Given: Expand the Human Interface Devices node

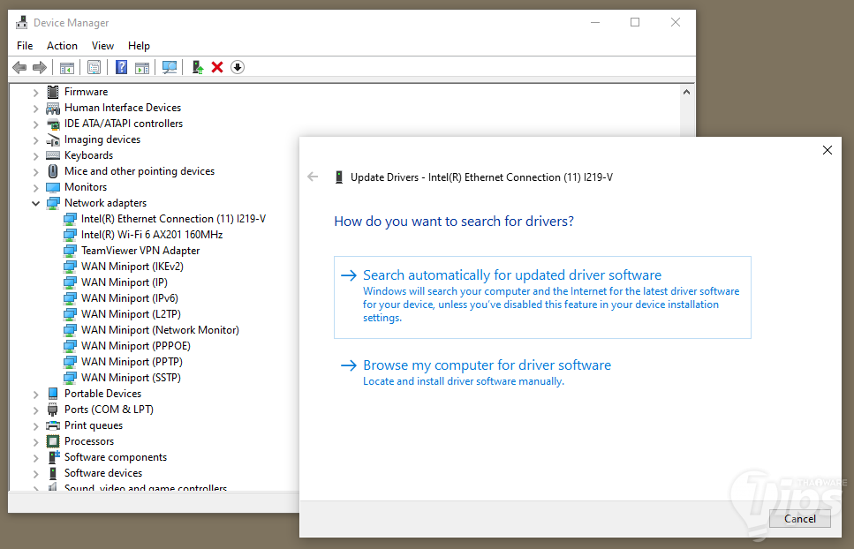Looking at the screenshot, I should (36, 108).
